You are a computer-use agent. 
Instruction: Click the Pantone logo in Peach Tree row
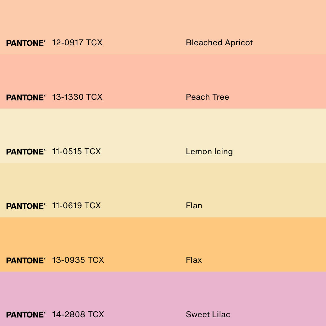coord(26,97)
